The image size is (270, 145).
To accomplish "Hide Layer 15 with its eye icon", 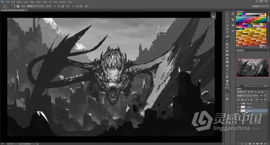I will [x=238, y=111].
